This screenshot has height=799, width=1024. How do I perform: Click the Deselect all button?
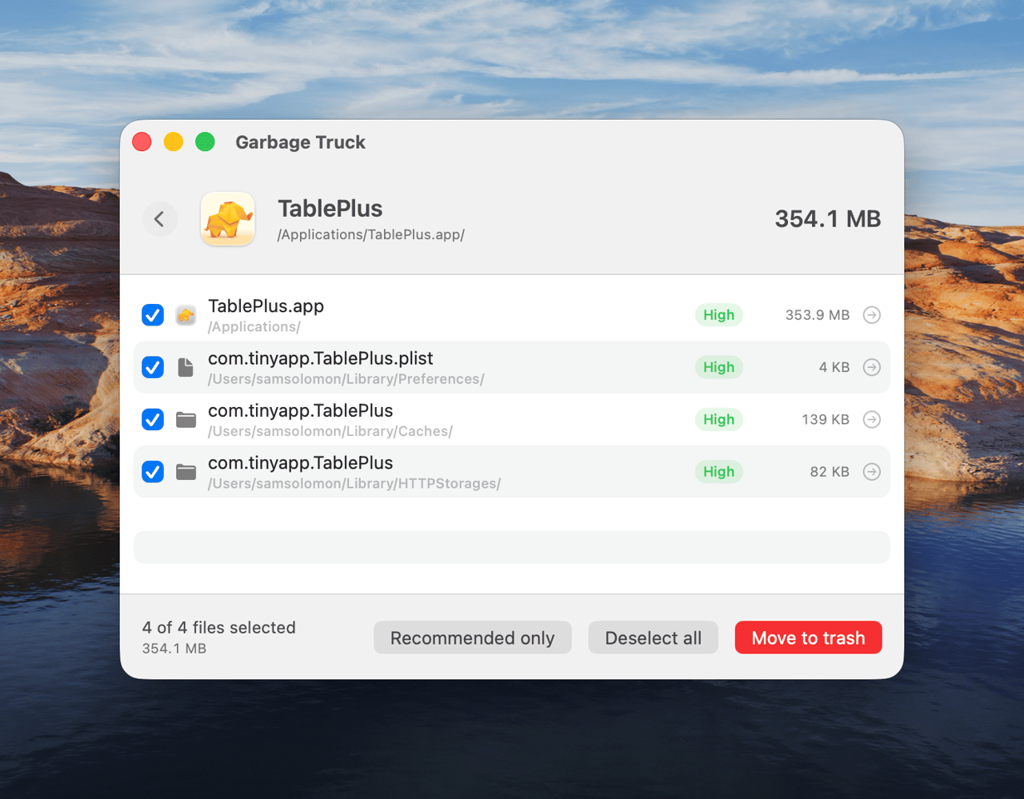(x=653, y=637)
